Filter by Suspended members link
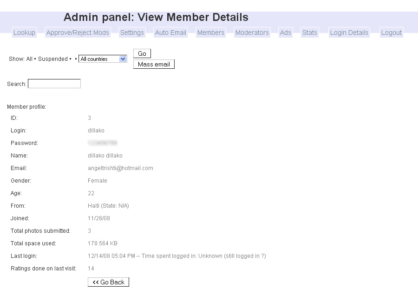 pyautogui.click(x=53, y=59)
